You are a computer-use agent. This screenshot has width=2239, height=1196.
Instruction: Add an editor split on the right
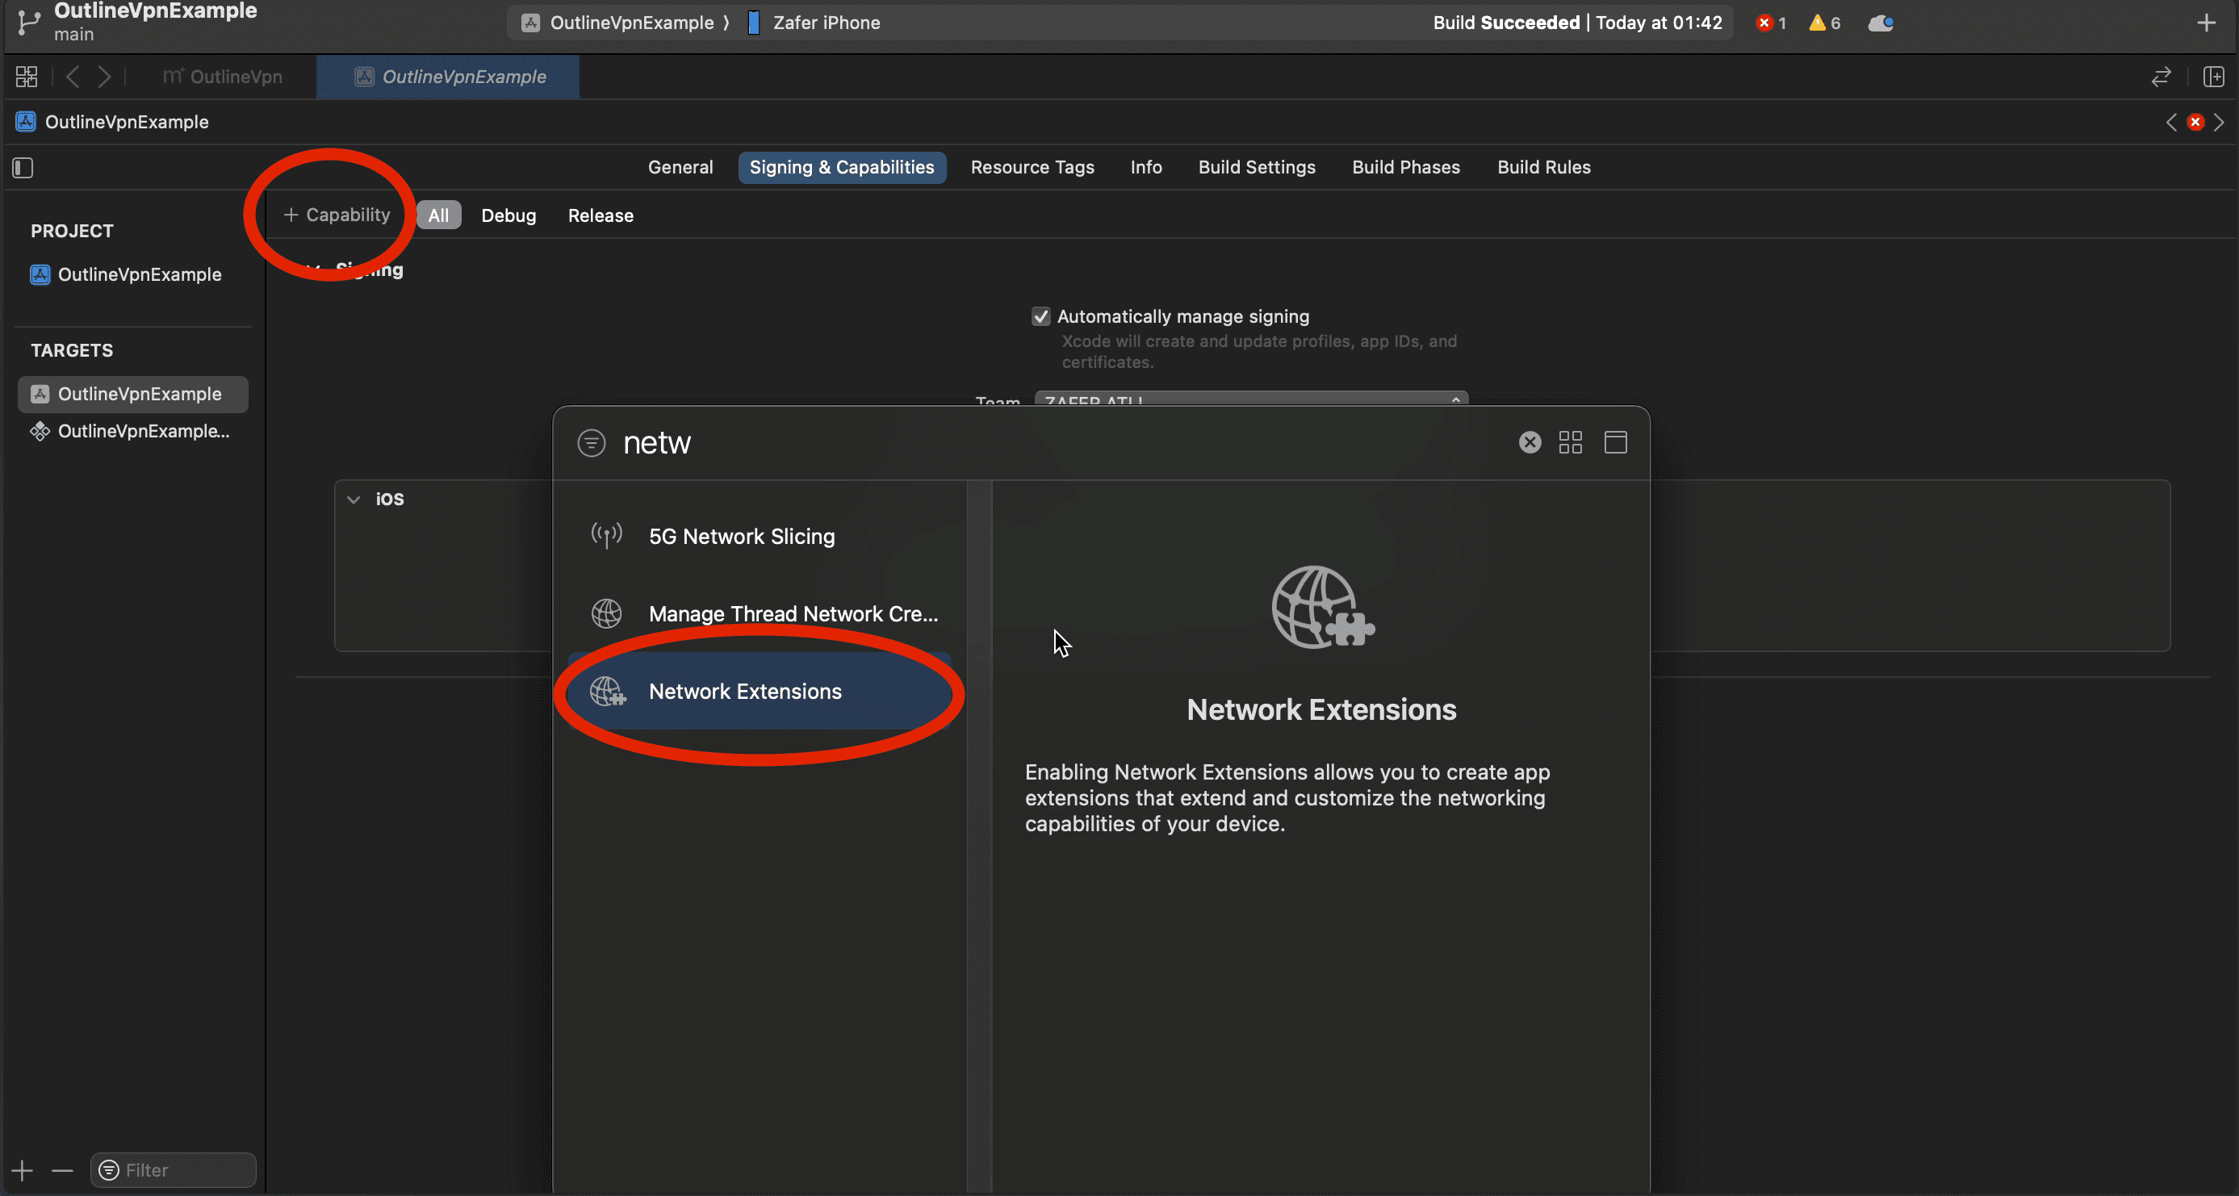2213,77
